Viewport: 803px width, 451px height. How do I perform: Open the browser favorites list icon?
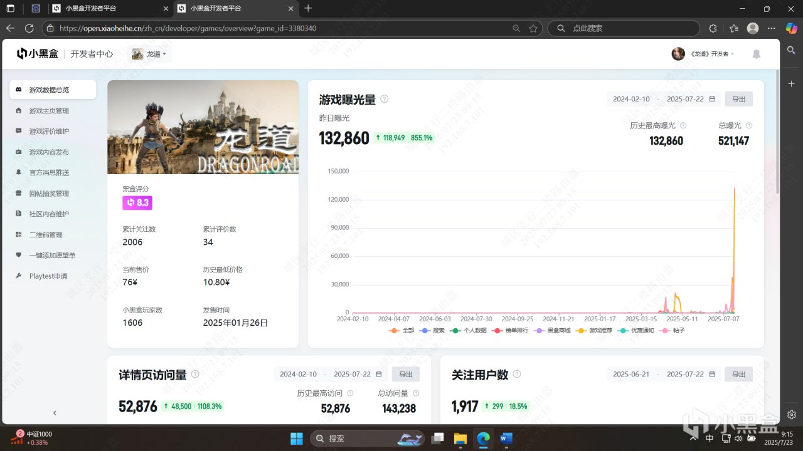(734, 28)
